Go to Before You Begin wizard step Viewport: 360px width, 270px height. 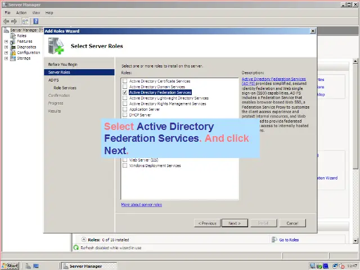(x=62, y=65)
